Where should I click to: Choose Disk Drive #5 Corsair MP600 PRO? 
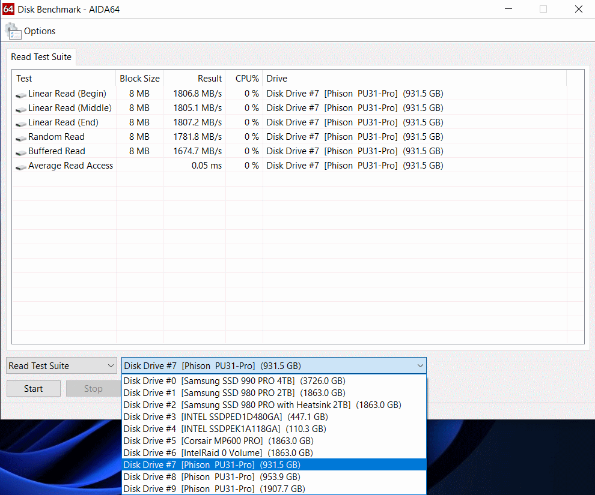click(218, 440)
